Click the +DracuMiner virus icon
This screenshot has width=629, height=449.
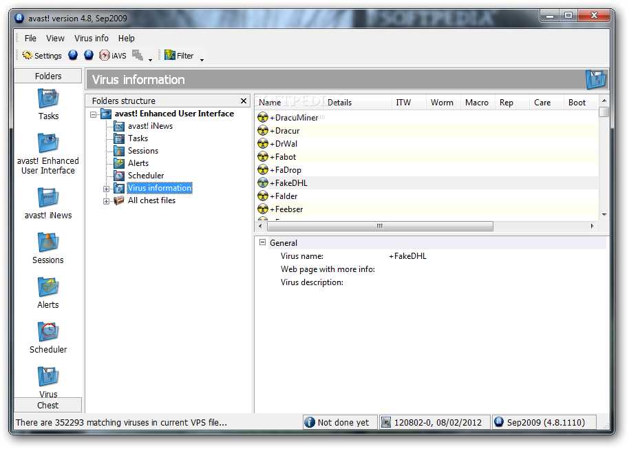click(263, 118)
